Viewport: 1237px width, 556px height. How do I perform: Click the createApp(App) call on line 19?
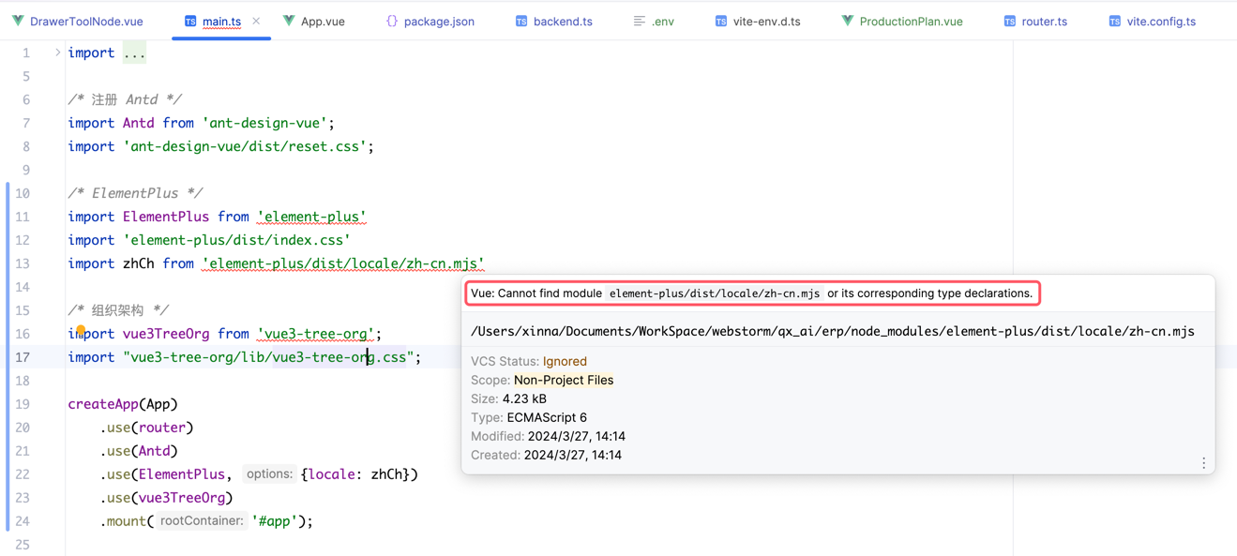(x=123, y=404)
